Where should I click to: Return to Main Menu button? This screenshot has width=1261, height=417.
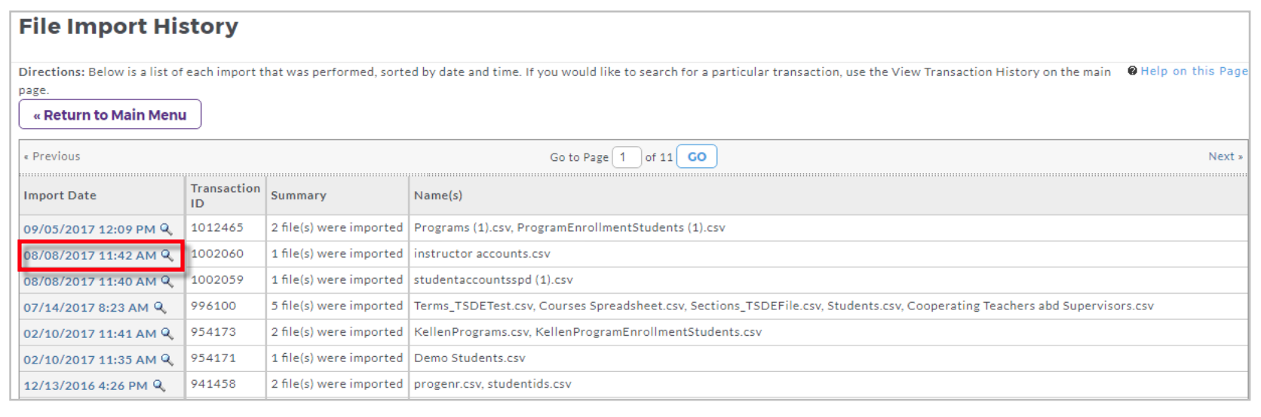(110, 114)
